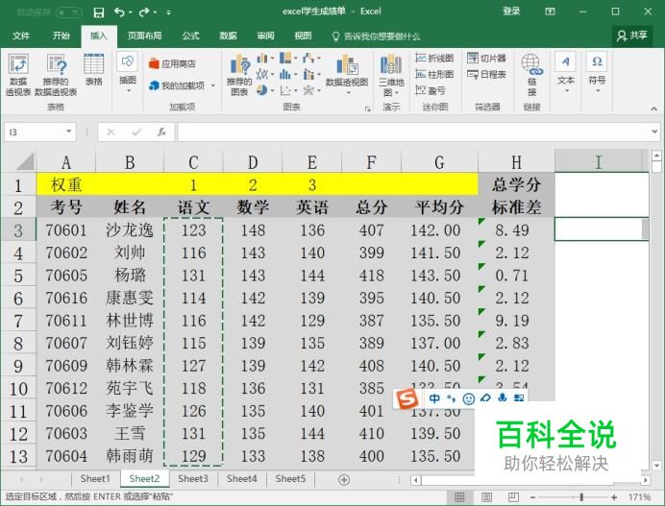The image size is (665, 506).
Task: Switch to Sheet4 tab
Action: tap(242, 479)
